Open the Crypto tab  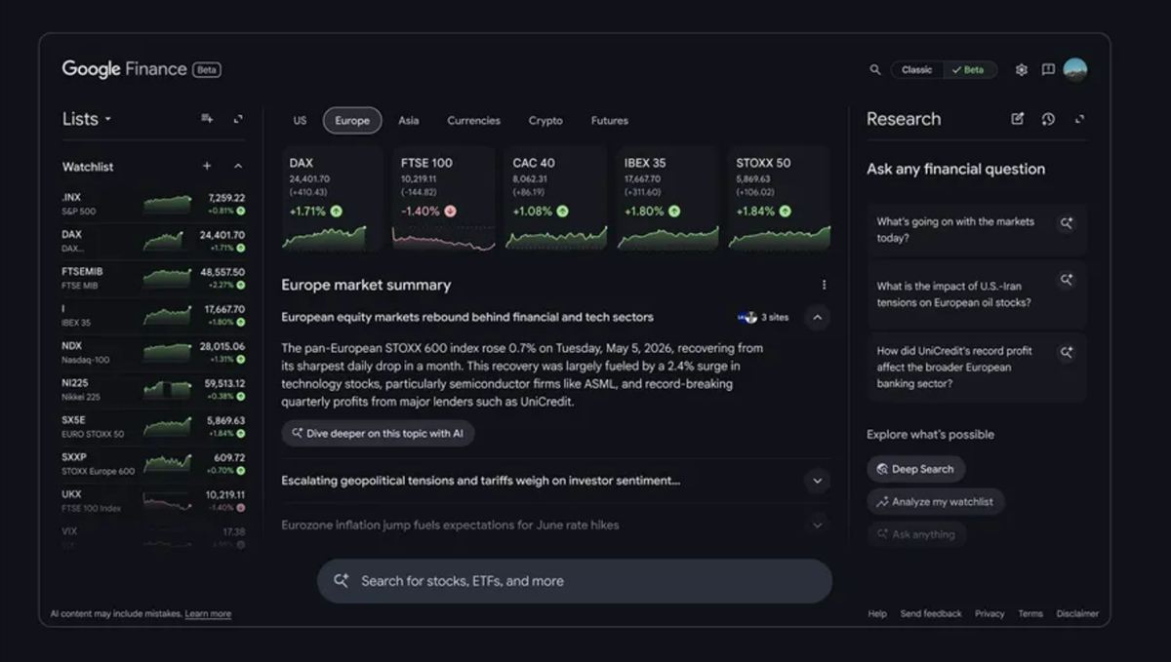point(545,121)
